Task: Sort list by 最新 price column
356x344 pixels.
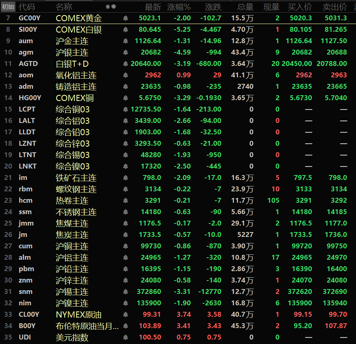Action: (x=153, y=7)
